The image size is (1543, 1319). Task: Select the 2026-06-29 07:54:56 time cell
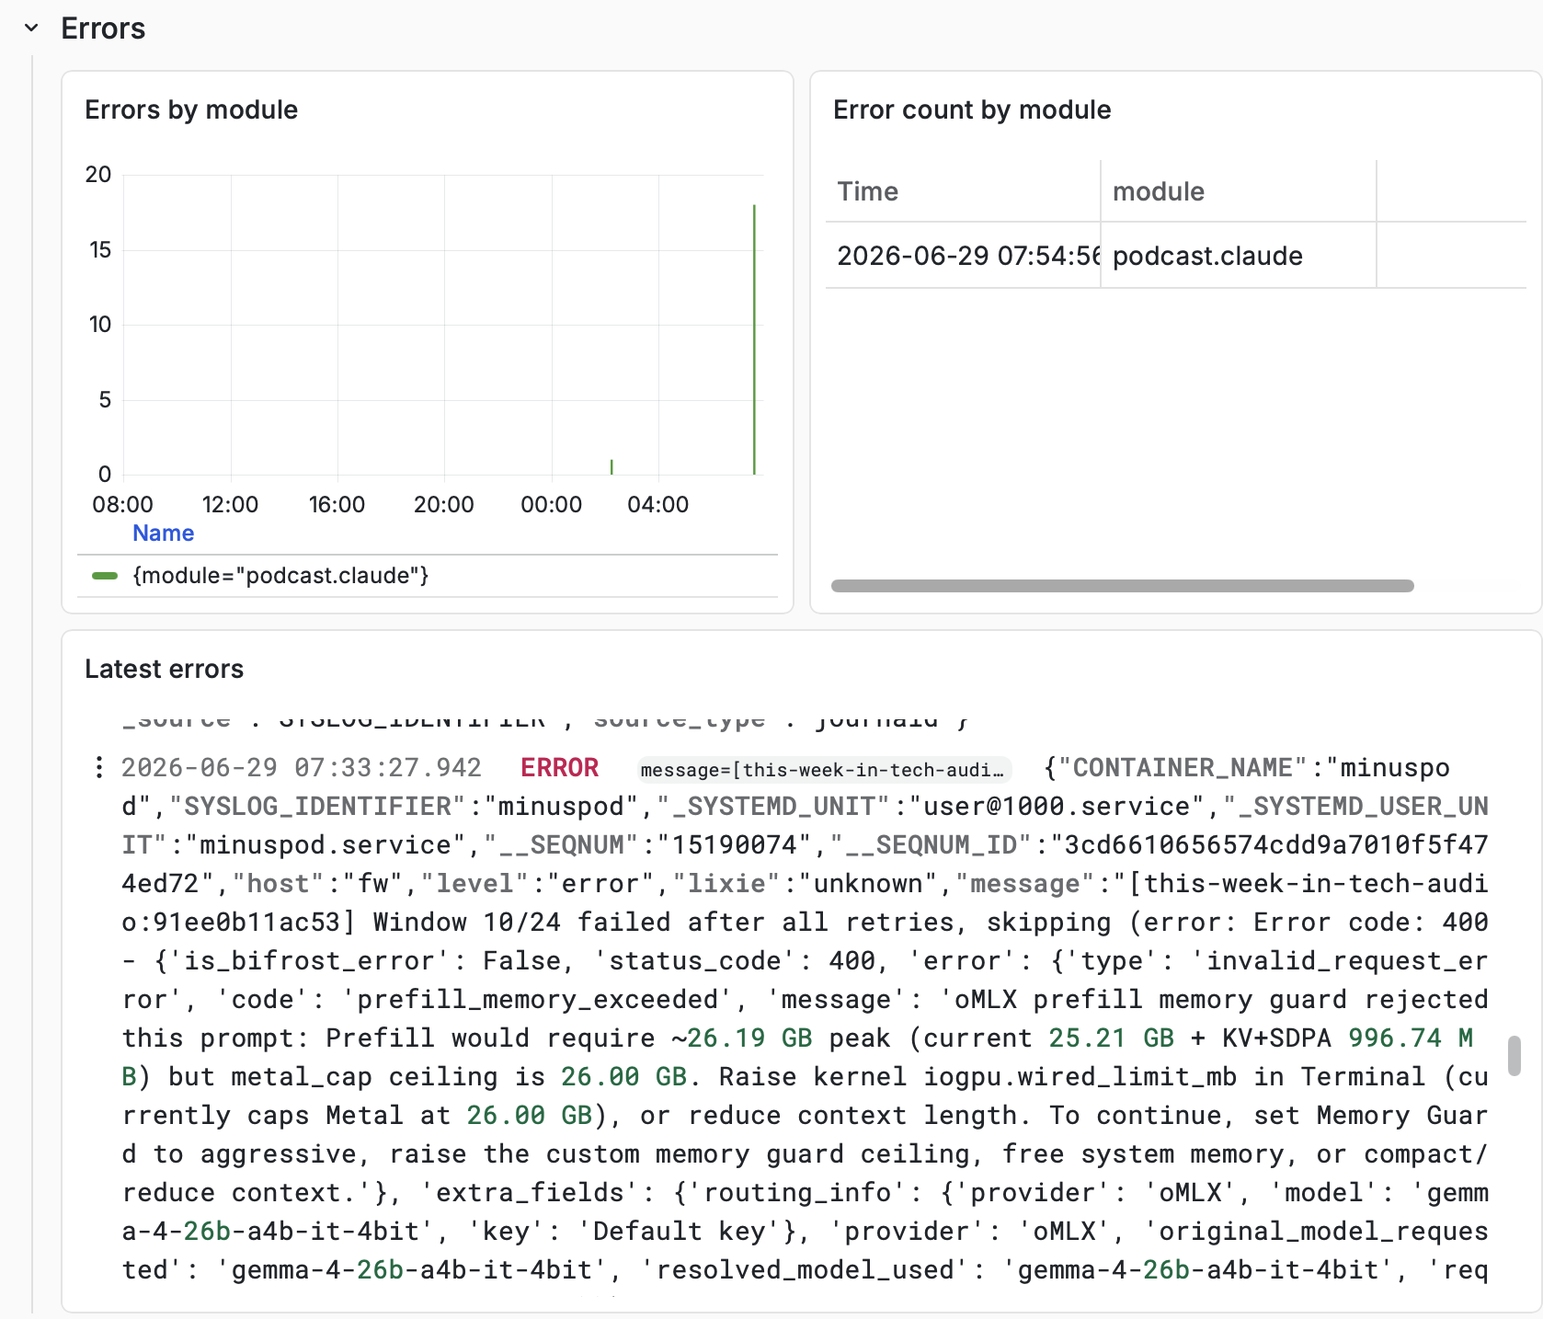964,256
